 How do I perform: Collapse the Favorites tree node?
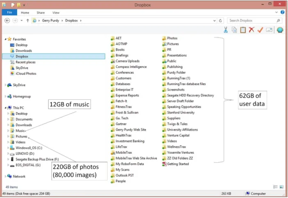[x=5, y=39]
